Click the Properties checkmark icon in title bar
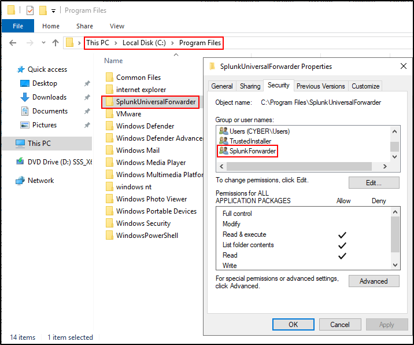 click(x=30, y=10)
